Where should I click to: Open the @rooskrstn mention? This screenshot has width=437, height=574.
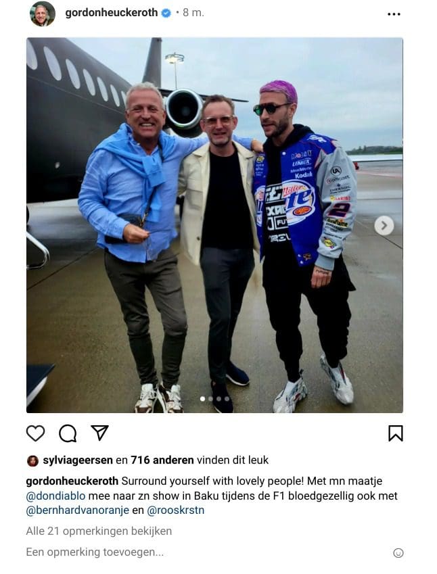coord(175,510)
